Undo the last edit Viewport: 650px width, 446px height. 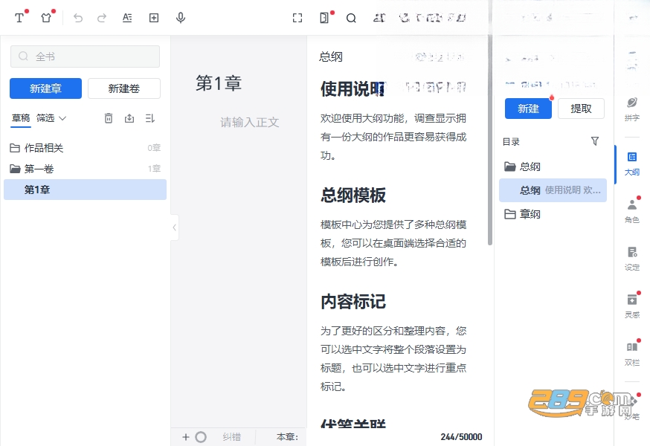[x=78, y=18]
